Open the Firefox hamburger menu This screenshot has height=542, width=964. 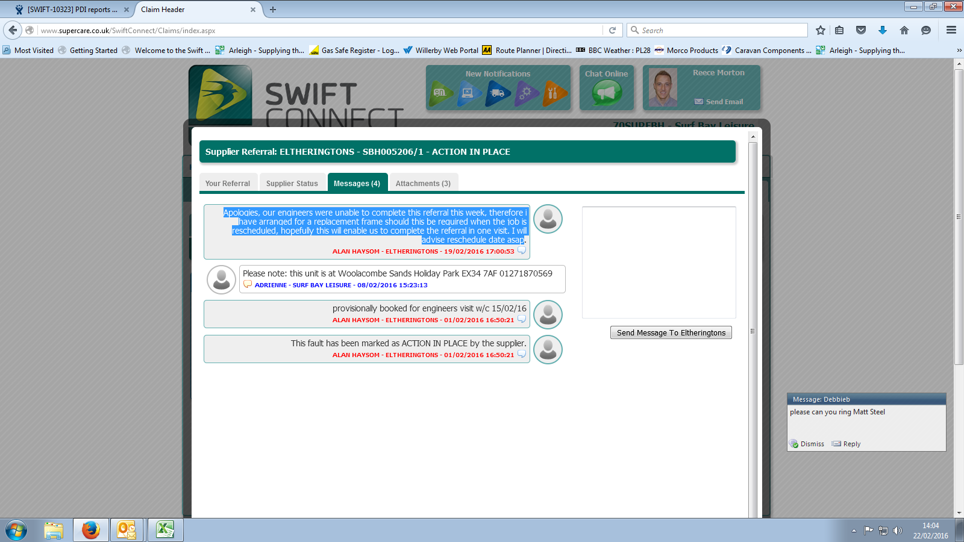point(951,30)
